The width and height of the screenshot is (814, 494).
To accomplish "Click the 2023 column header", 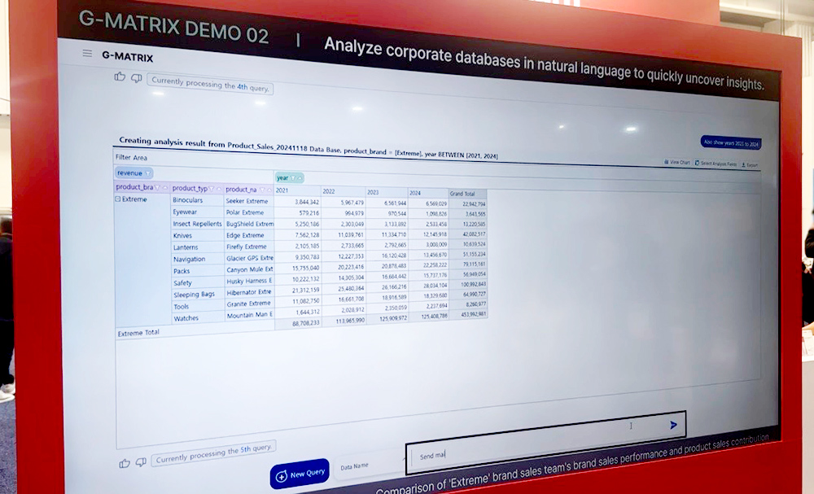I will point(387,193).
